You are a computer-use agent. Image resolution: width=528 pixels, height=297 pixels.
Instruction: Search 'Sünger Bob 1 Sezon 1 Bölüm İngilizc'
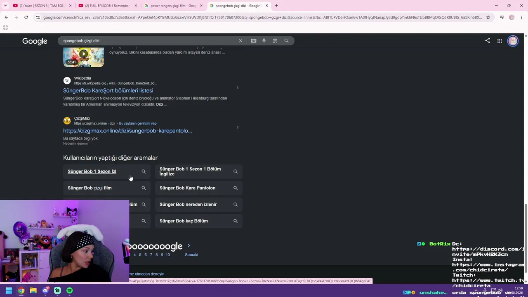(x=199, y=172)
